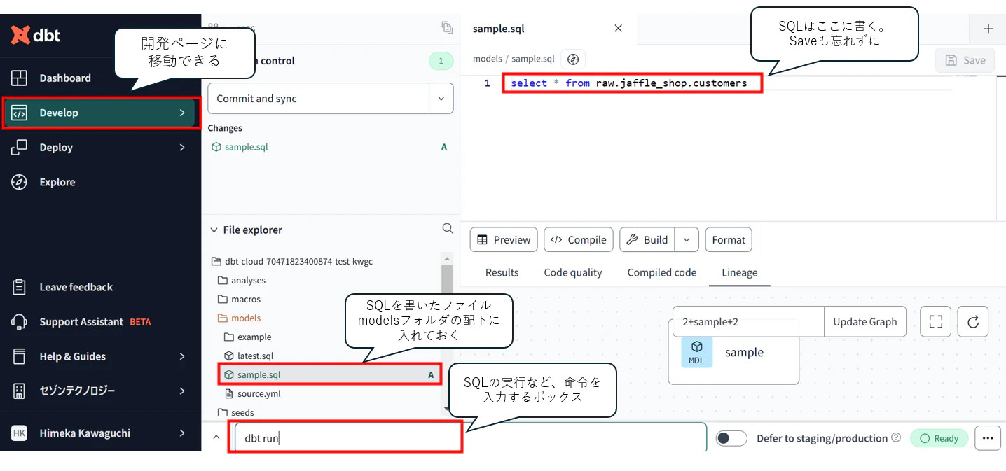The image size is (1006, 471).
Task: Expand the セゾンテクノロジー account chevron
Action: click(x=182, y=391)
